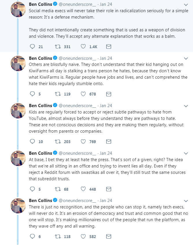Reply to the YouTube pathways tweet
Viewport: 193px width, 245px height.
tap(32, 142)
